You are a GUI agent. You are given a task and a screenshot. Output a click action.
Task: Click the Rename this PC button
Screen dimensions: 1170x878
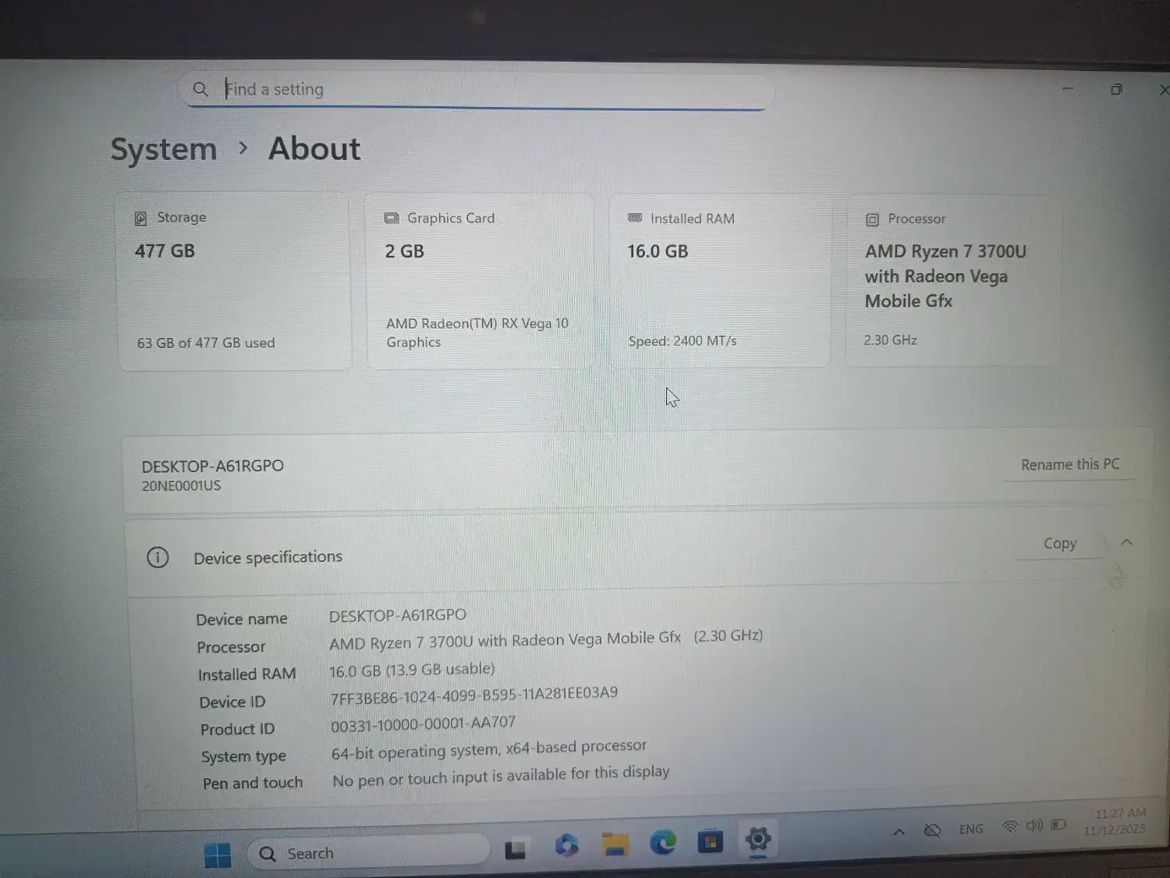pyautogui.click(x=1069, y=464)
